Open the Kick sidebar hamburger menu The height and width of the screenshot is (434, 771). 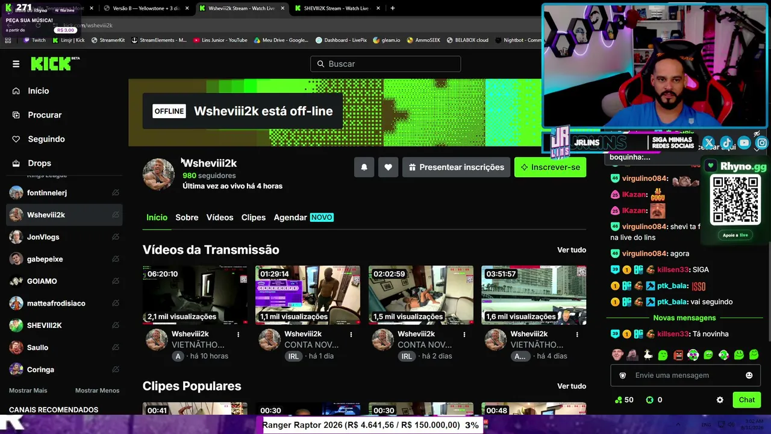point(16,64)
